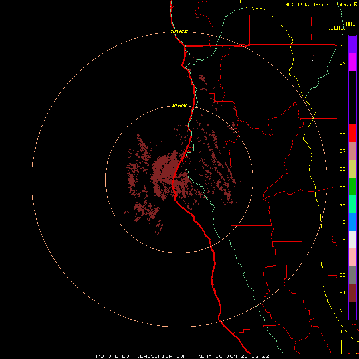Click the '100 NMI' range ring label
This screenshot has width=359, height=359.
pos(179,32)
